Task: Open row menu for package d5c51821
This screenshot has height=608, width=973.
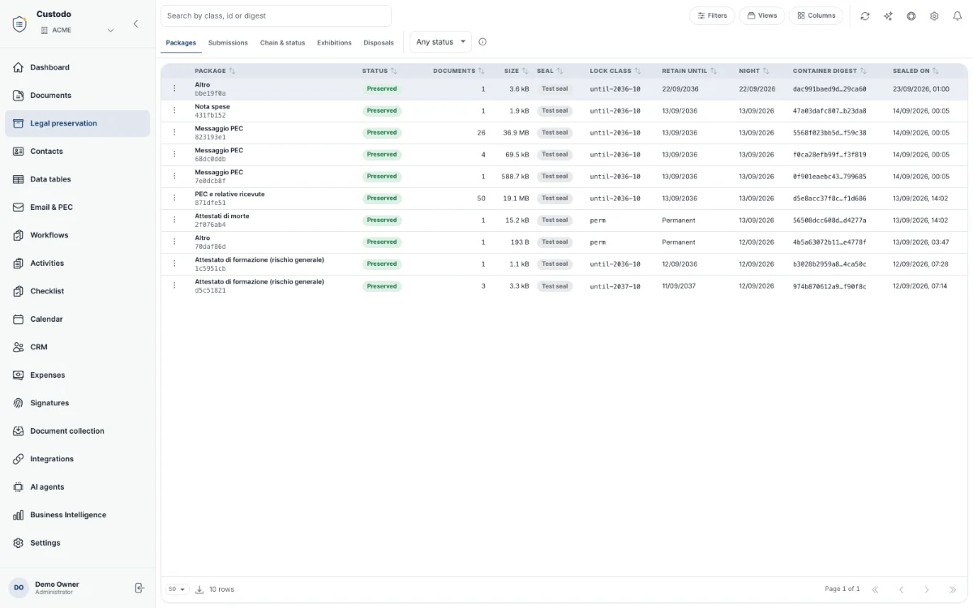Action: pos(174,286)
